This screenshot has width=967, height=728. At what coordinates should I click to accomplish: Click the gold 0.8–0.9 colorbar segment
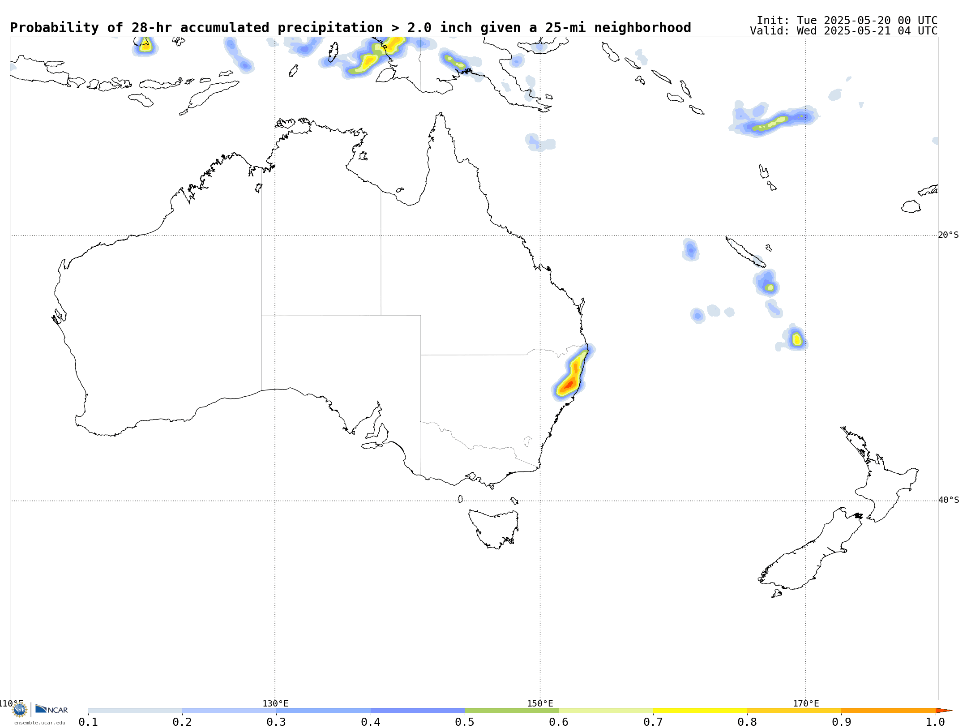click(794, 711)
